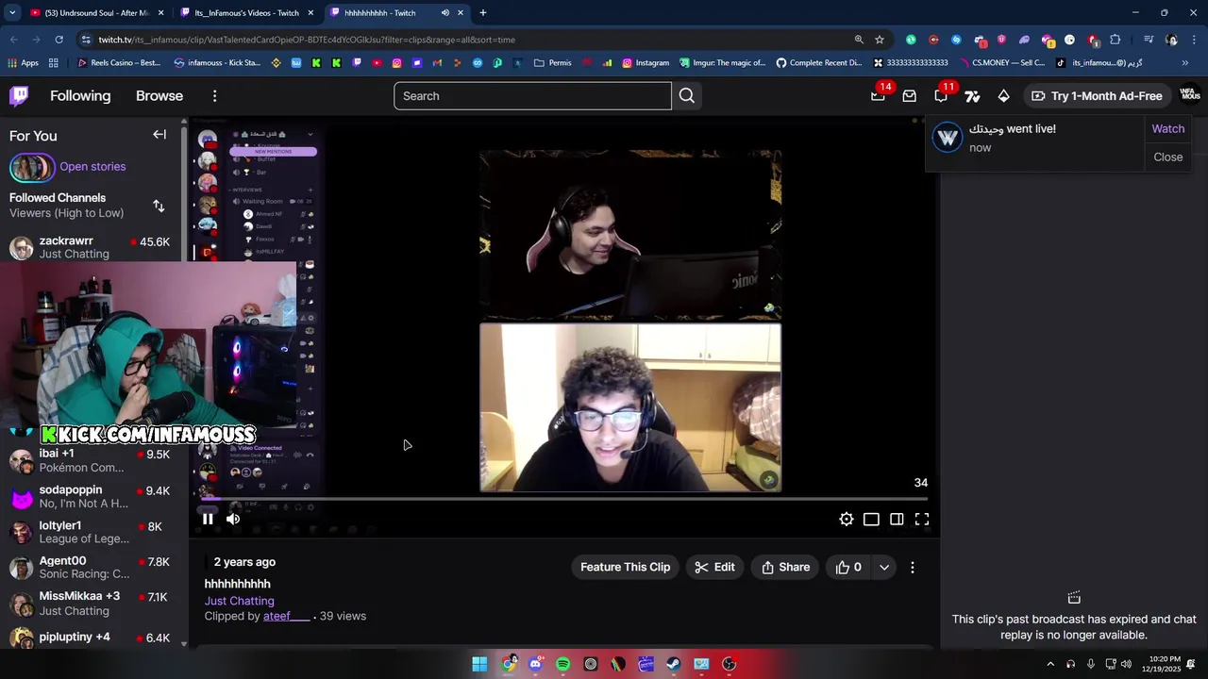Viewport: 1208px width, 679px height.
Task: Open Discord from the taskbar
Action: (x=536, y=664)
